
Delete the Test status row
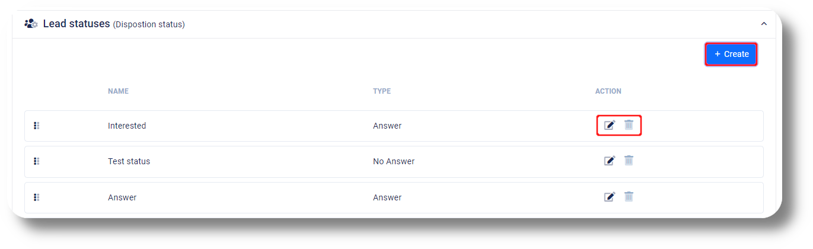coord(629,161)
